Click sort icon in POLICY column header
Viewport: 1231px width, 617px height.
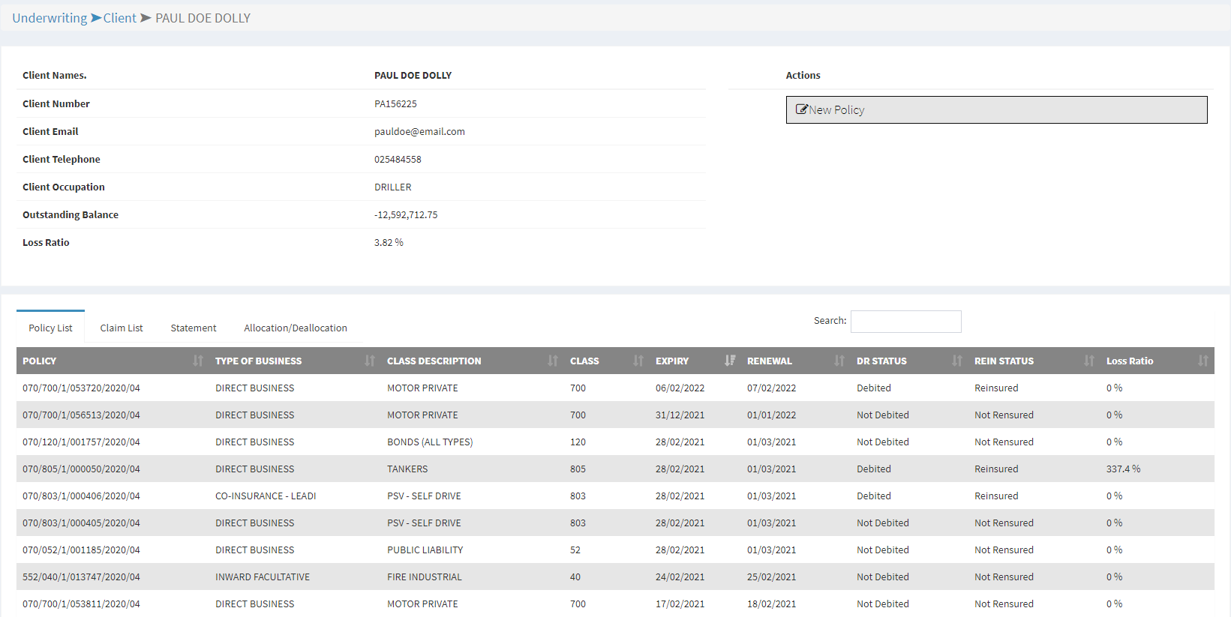point(198,361)
